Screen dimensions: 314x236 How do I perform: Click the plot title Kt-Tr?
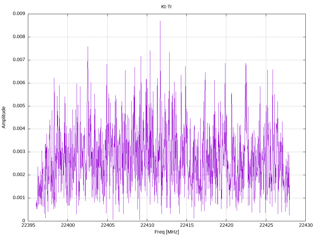click(167, 7)
